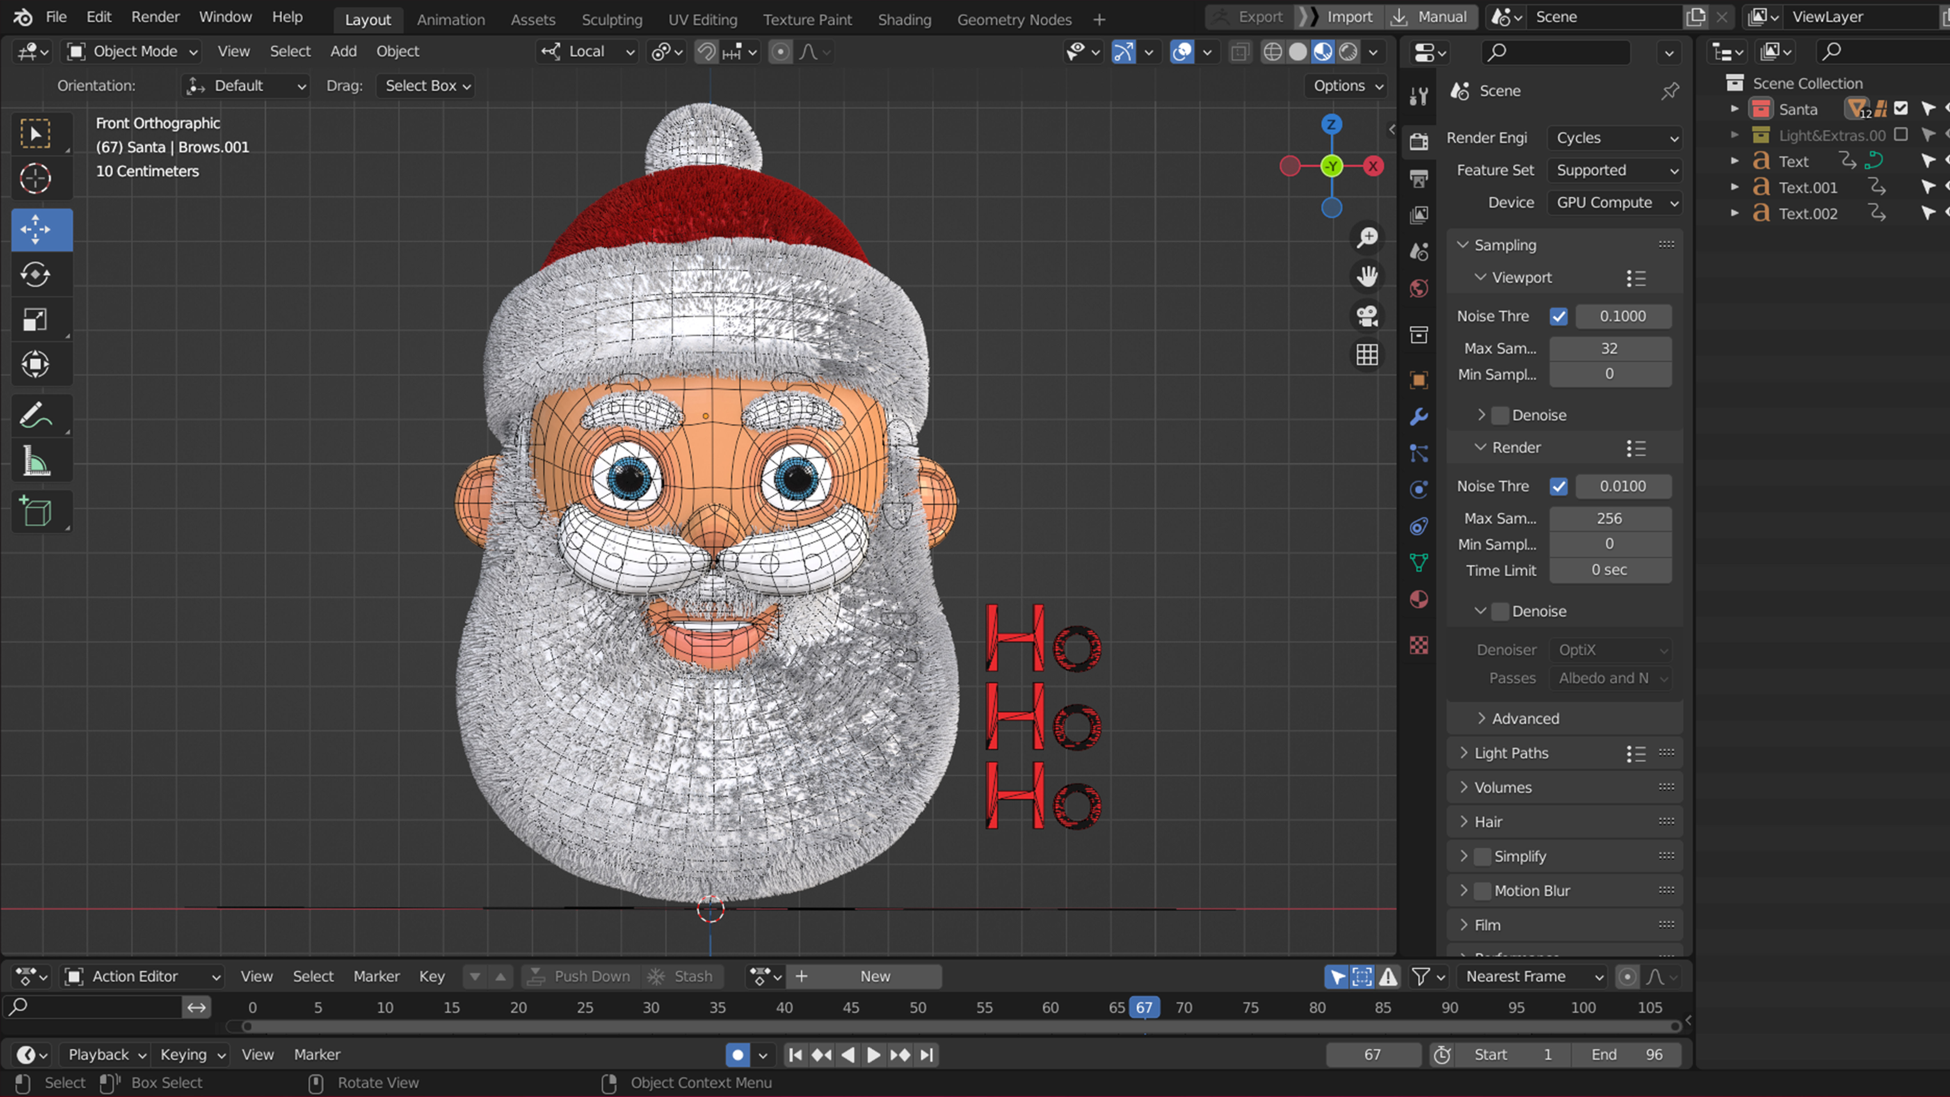Open the Drag Select Box dropdown
The image size is (1950, 1097).
(426, 86)
